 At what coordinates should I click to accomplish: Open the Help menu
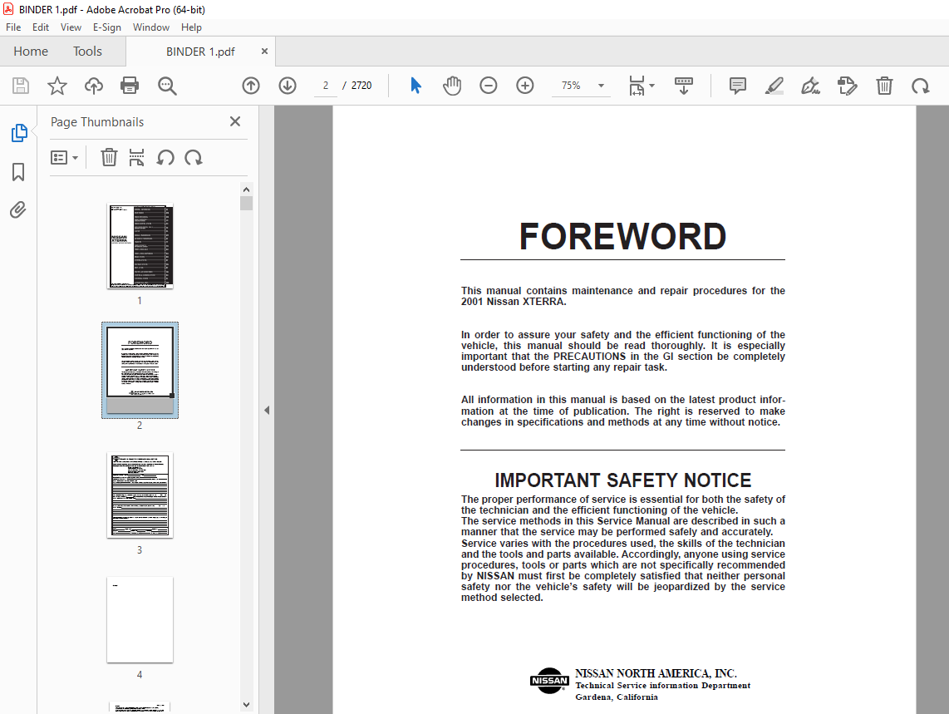(191, 27)
